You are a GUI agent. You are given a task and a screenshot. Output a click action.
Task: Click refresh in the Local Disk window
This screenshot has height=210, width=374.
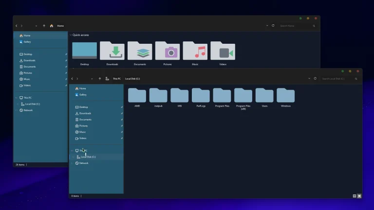click(315, 78)
